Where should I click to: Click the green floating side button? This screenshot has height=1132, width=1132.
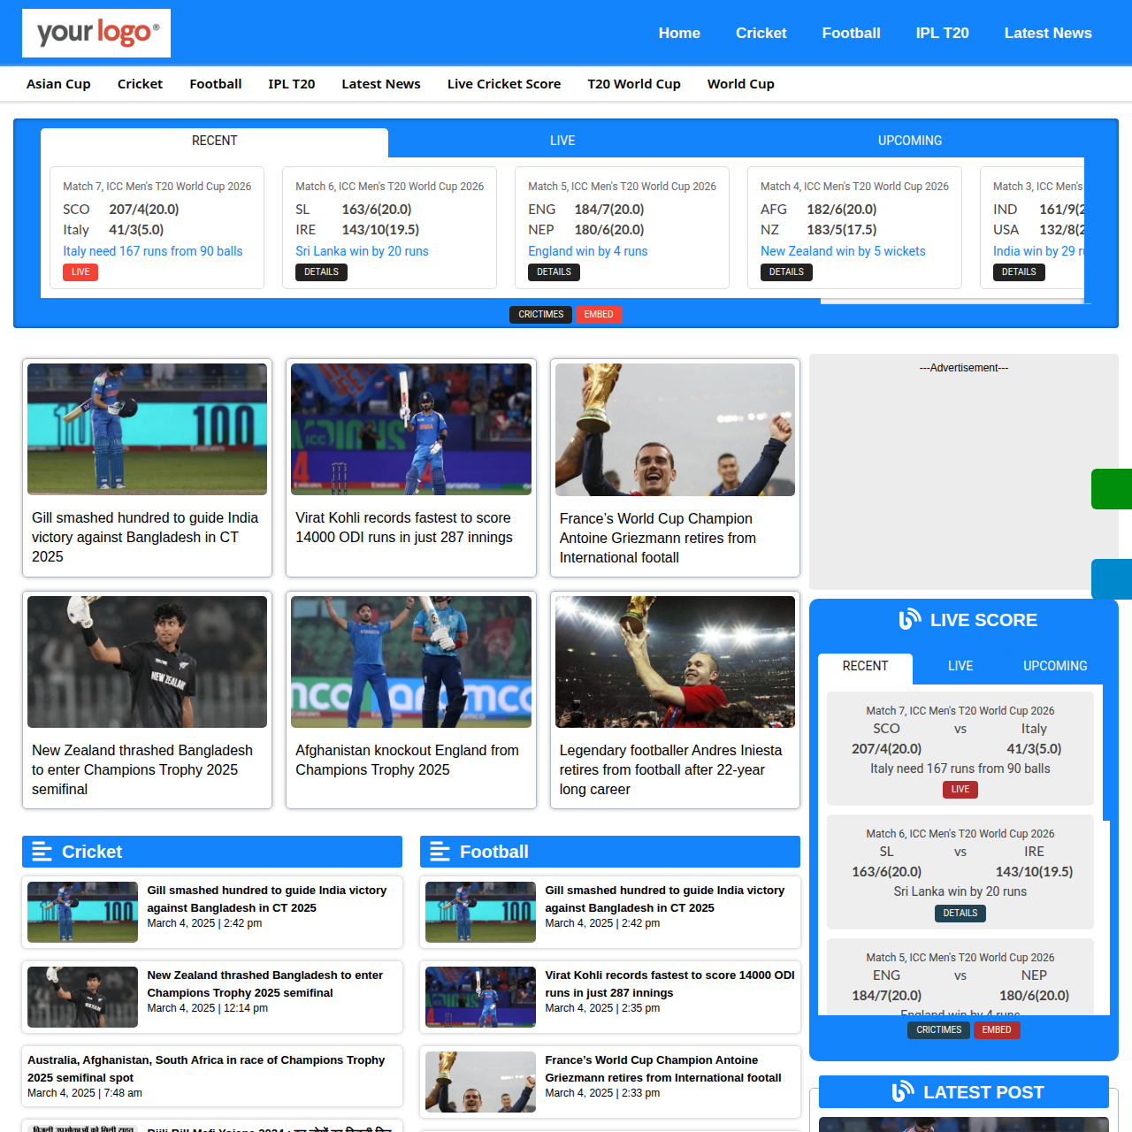coord(1112,489)
